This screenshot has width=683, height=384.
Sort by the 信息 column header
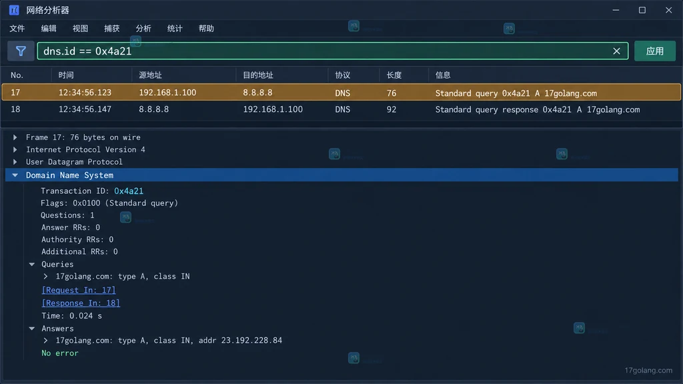[x=443, y=75]
